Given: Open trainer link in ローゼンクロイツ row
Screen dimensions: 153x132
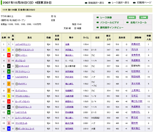Looking at the screenshot, I should (x=137, y=101).
